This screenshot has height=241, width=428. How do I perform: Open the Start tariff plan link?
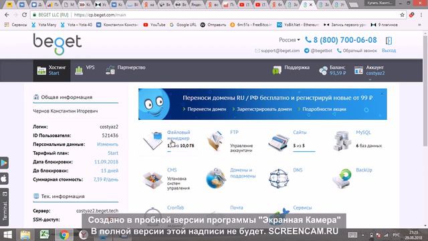point(113,153)
